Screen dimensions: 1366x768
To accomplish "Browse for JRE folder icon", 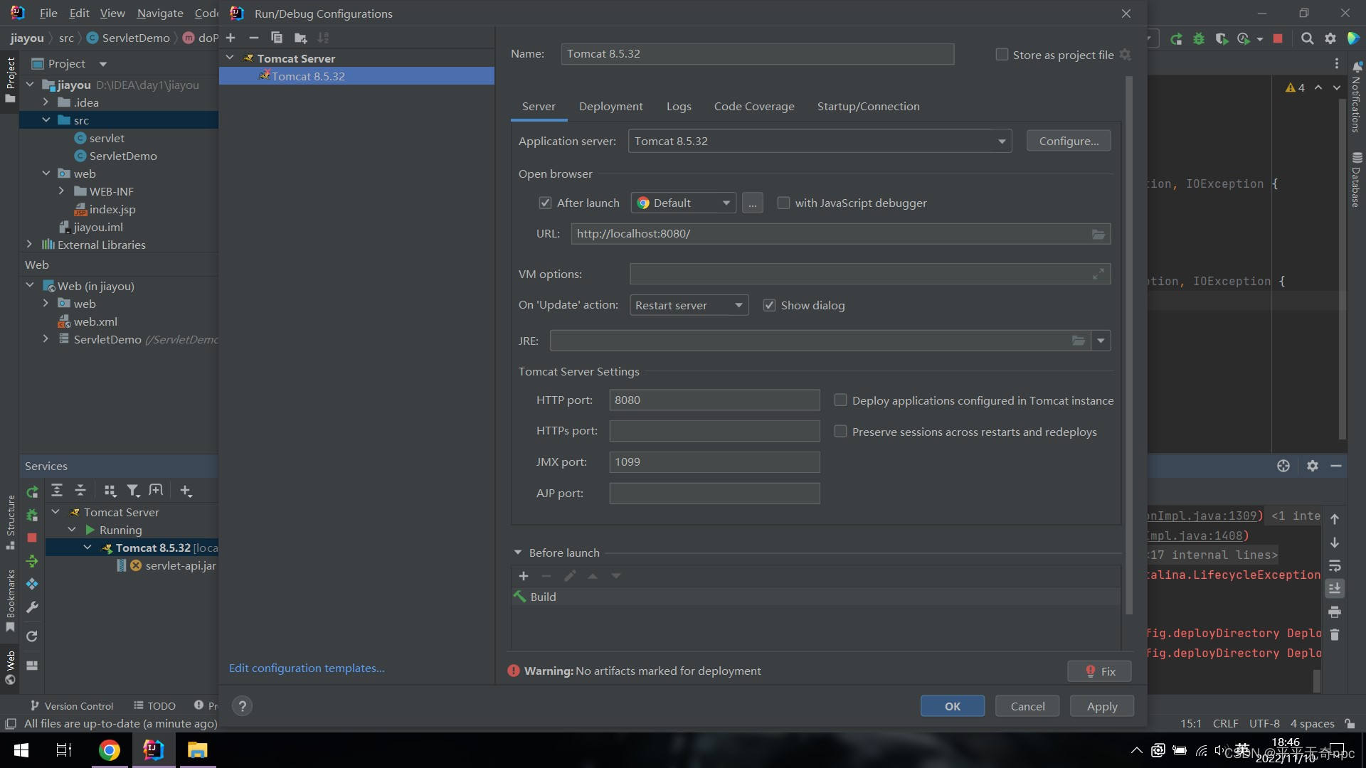I will pyautogui.click(x=1079, y=341).
